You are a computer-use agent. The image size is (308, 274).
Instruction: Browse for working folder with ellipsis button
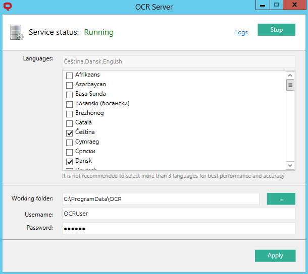pos(281,199)
